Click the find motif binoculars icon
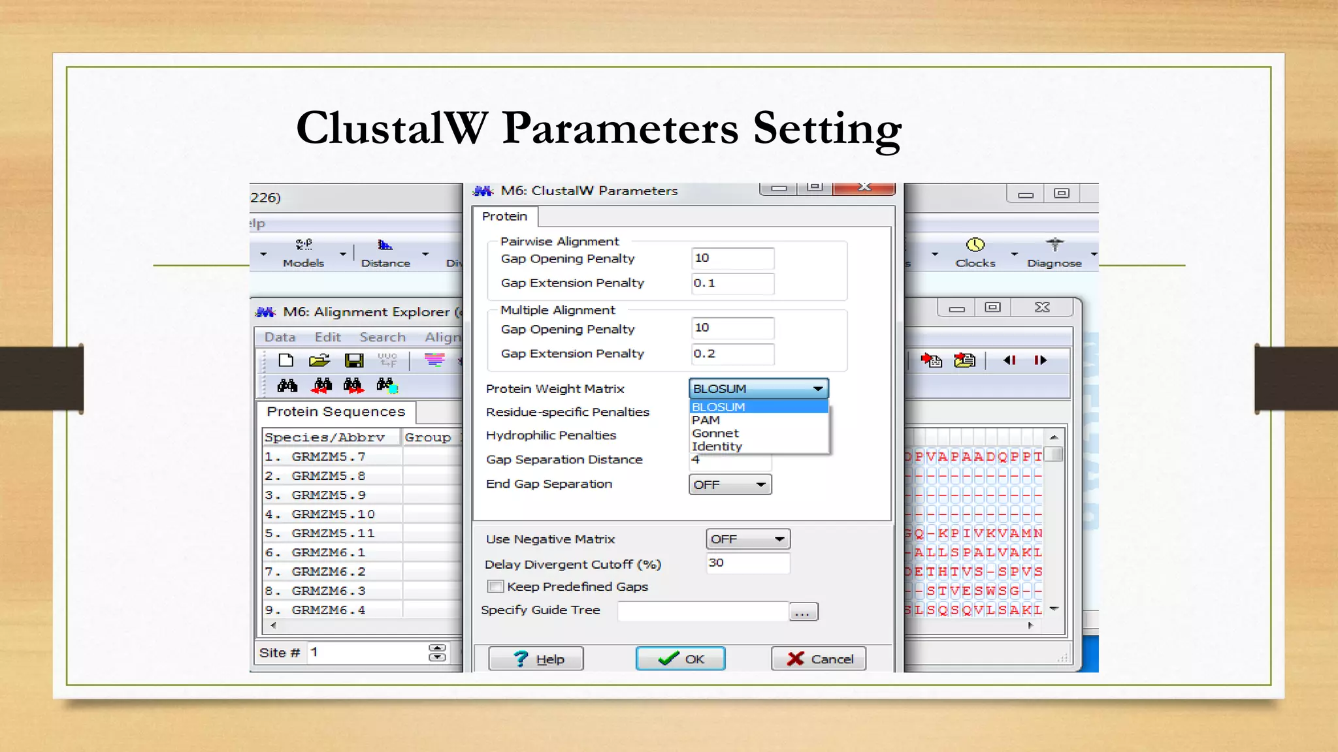 [287, 386]
